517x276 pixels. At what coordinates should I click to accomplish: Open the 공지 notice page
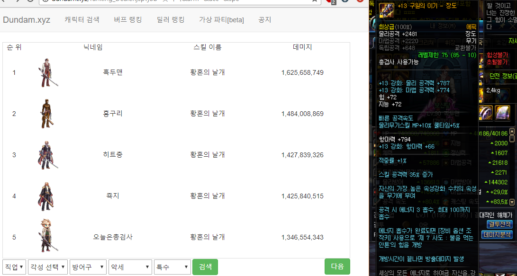pyautogui.click(x=265, y=20)
